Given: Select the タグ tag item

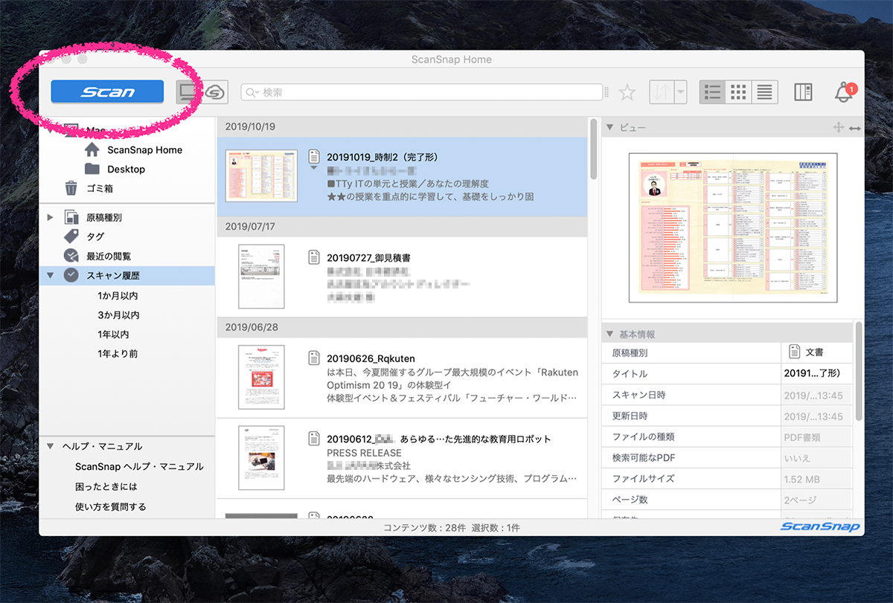Looking at the screenshot, I should pos(95,236).
